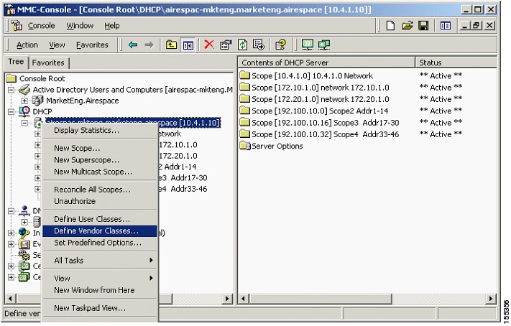The height and width of the screenshot is (326, 511).
Task: Choose New Taskpad View from context menu
Action: (100, 308)
